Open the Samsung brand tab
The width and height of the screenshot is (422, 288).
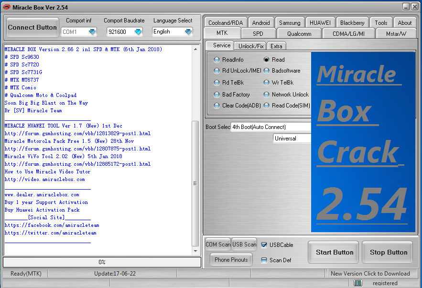point(290,22)
